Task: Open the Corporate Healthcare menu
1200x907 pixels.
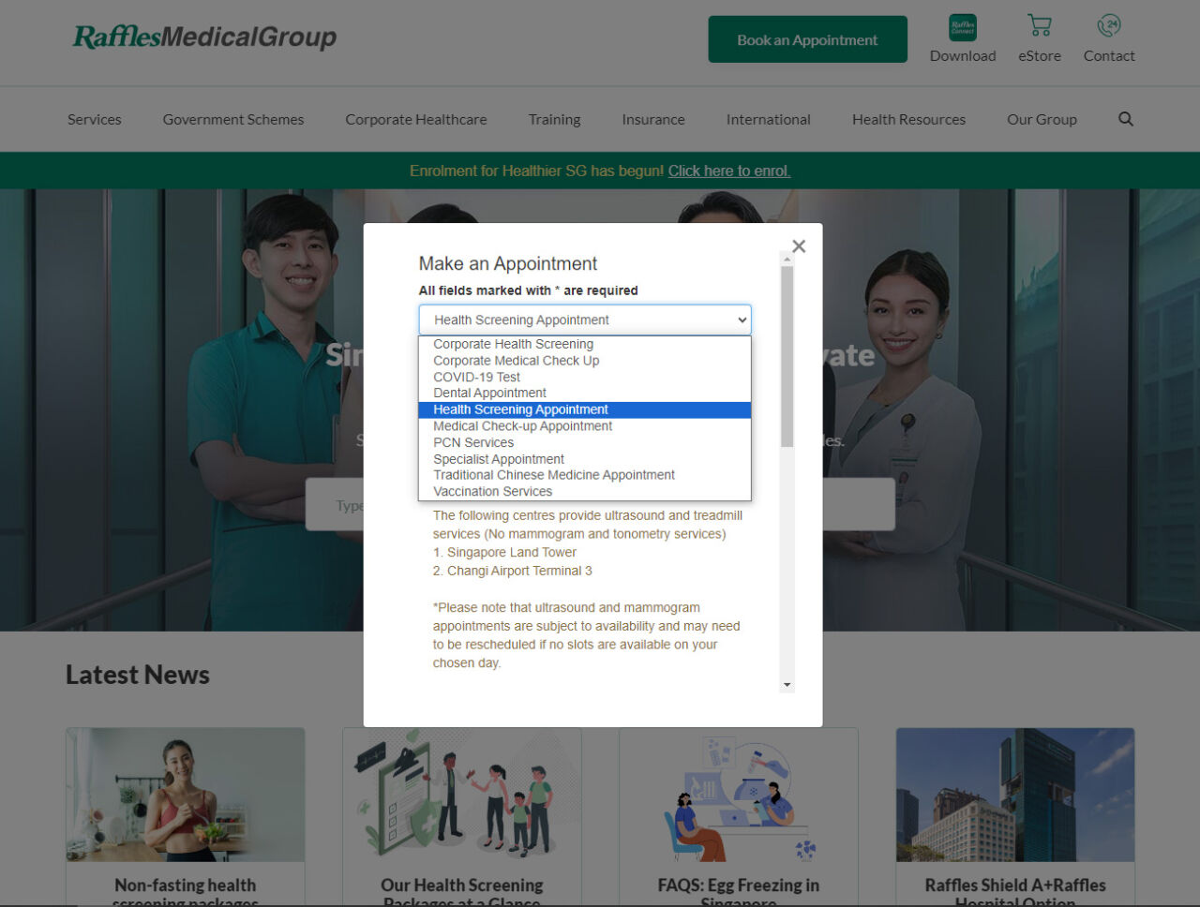Action: click(x=415, y=119)
